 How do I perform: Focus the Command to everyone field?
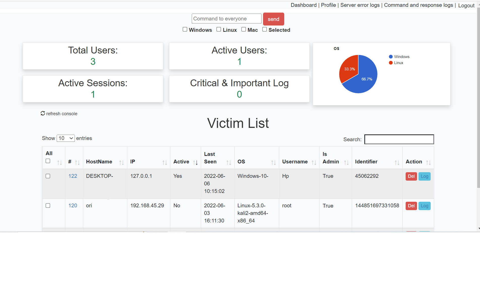coord(227,19)
